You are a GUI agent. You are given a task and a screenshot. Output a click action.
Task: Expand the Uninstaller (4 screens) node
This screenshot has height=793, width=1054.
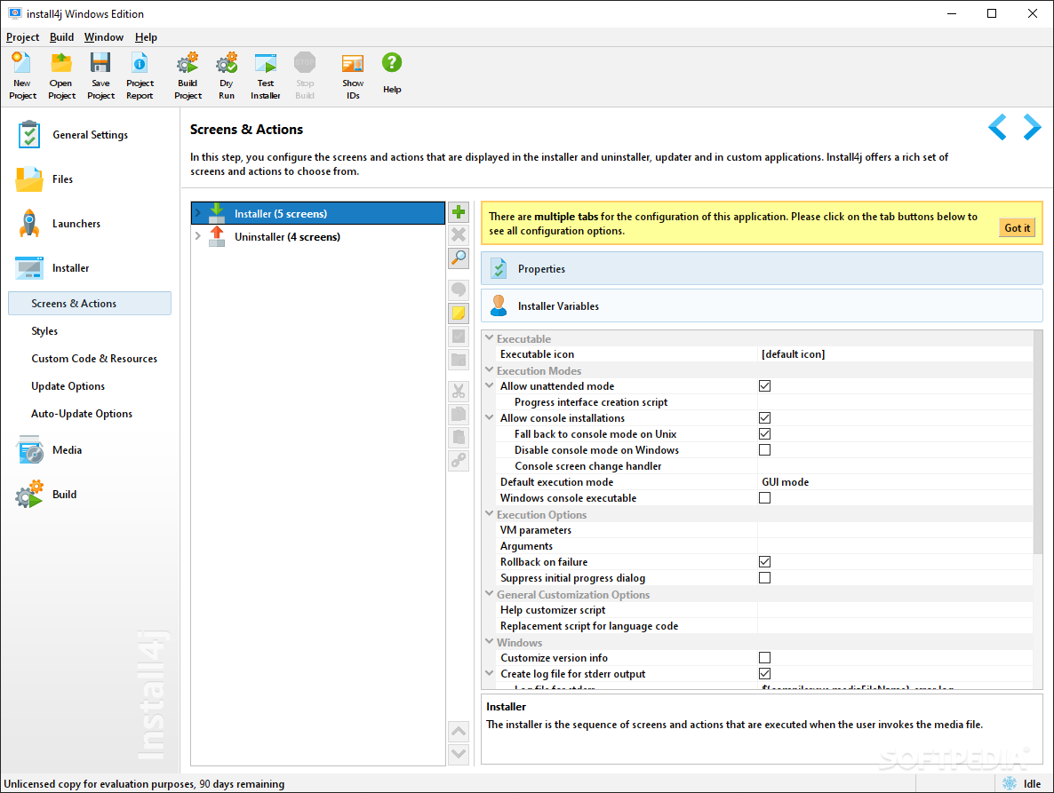pyautogui.click(x=198, y=236)
